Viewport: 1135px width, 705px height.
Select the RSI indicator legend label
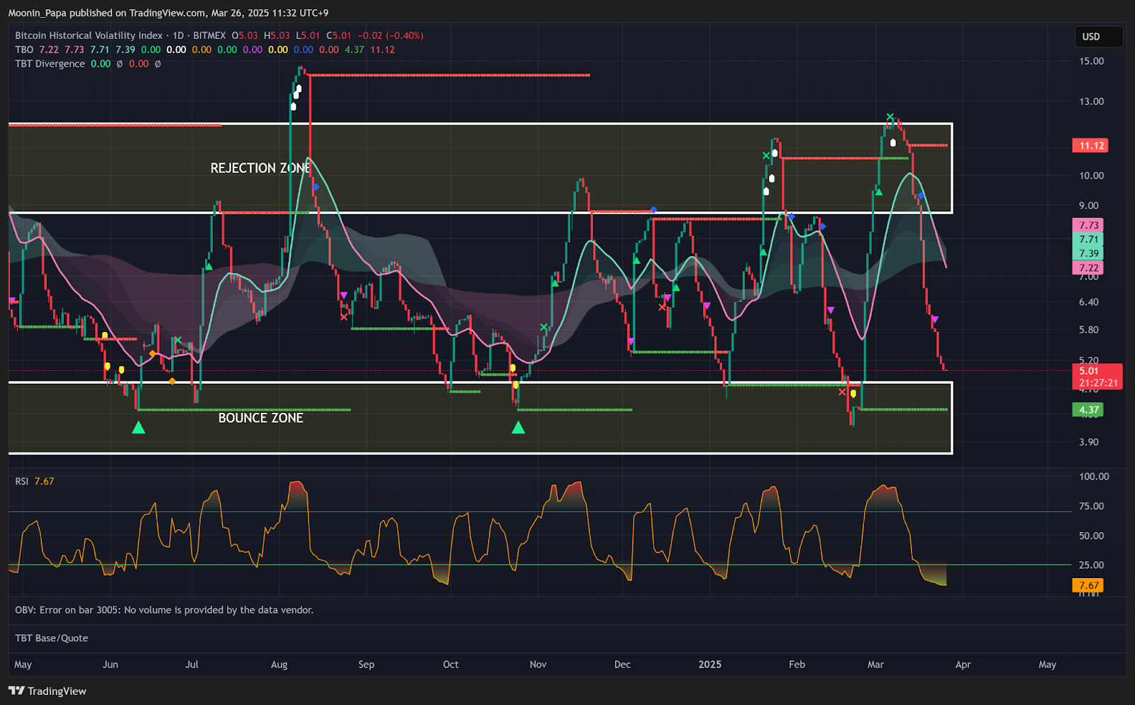(22, 481)
